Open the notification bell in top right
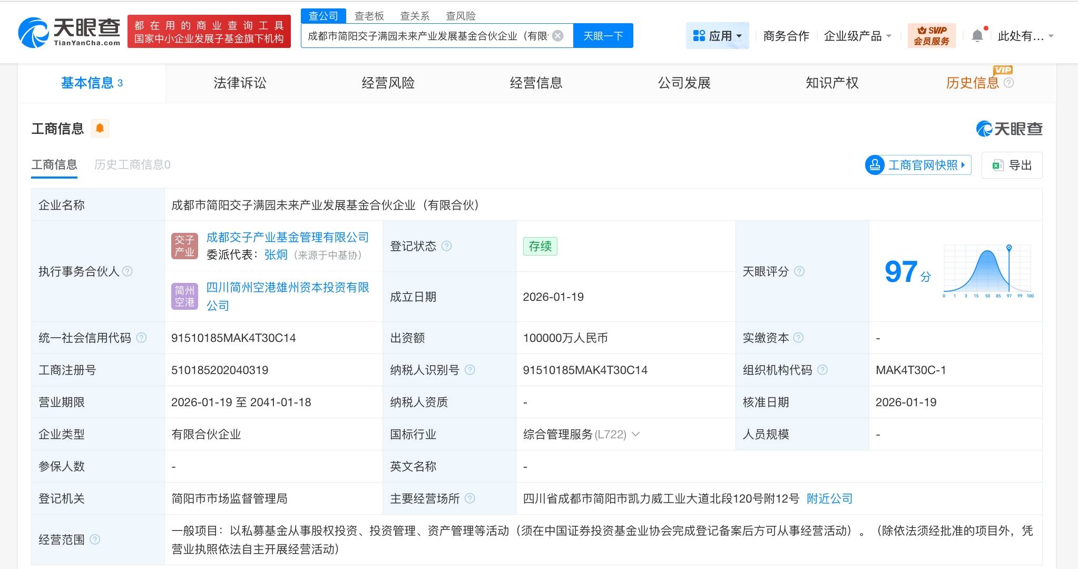 [977, 34]
